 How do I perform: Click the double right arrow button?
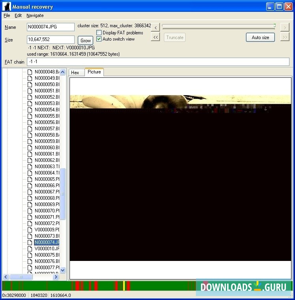point(285,37)
